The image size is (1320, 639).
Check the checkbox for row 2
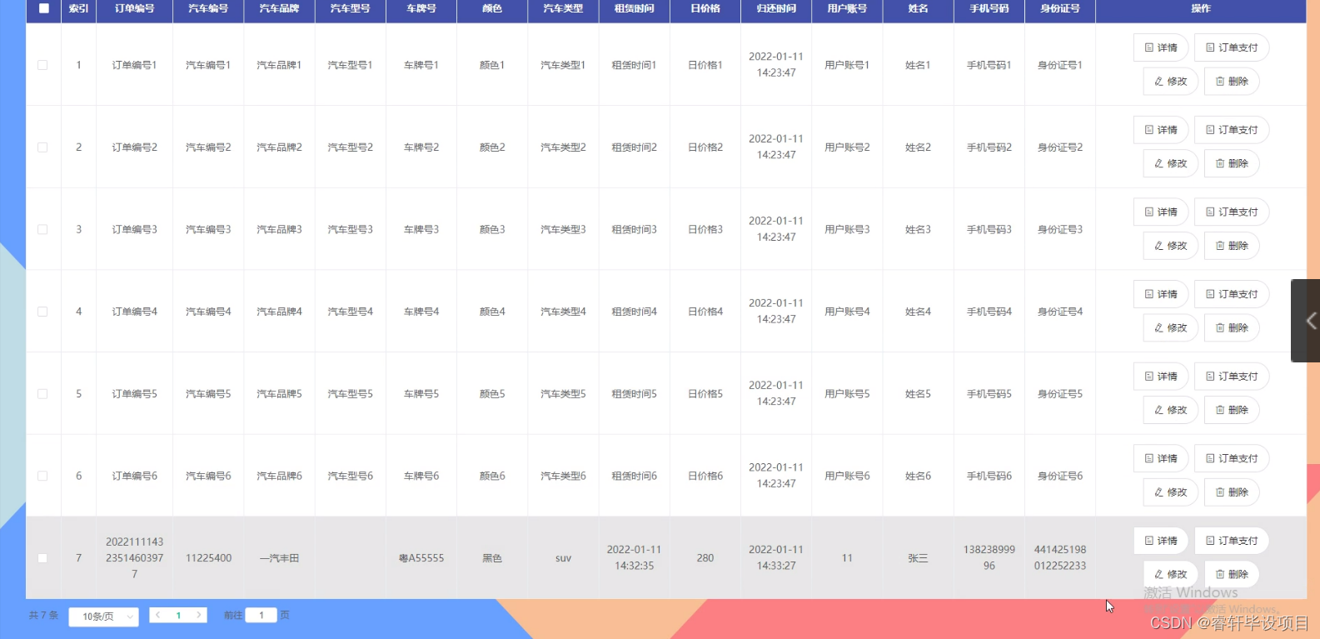42,147
